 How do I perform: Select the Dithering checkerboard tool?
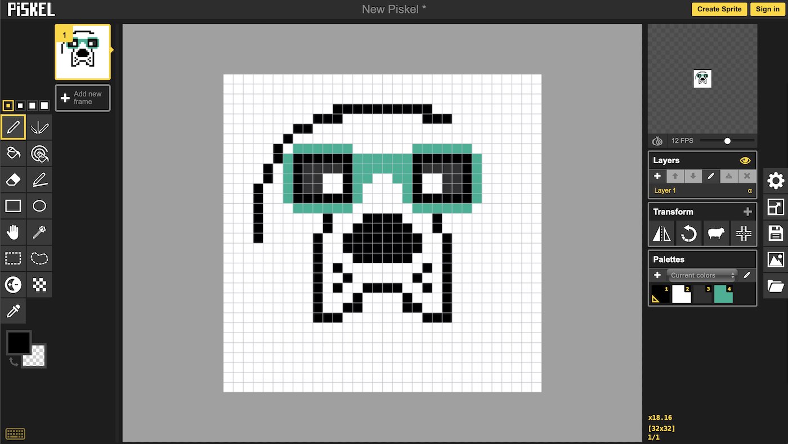(39, 285)
